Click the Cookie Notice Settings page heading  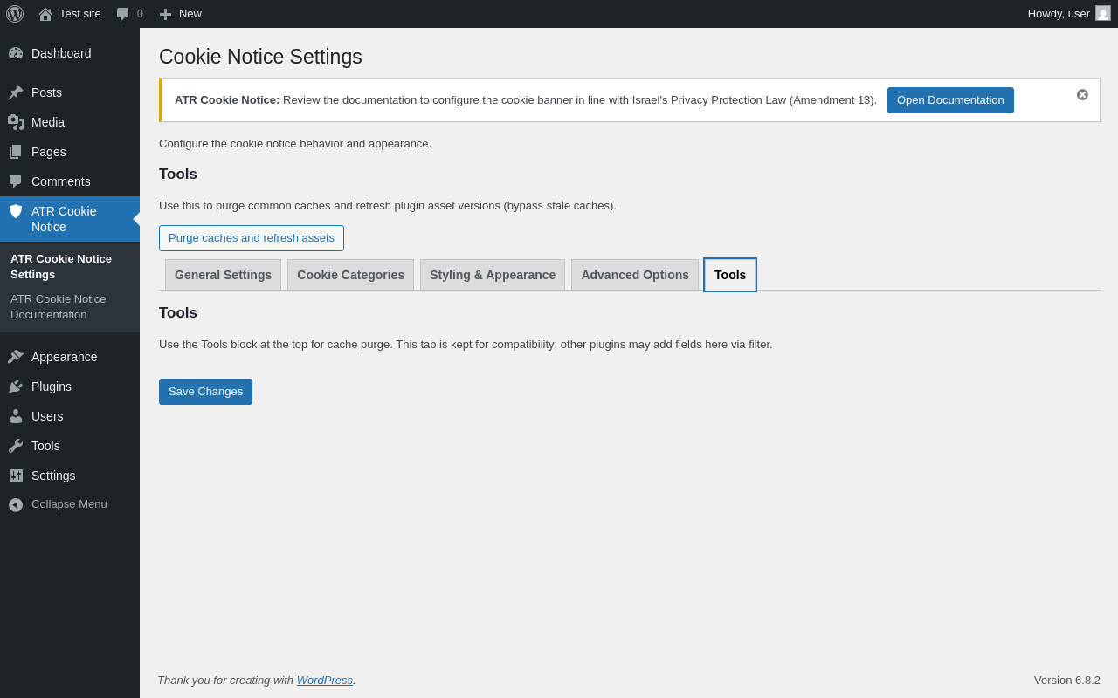pos(260,57)
